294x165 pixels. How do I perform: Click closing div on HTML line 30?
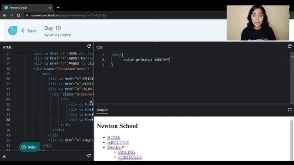tap(58, 130)
